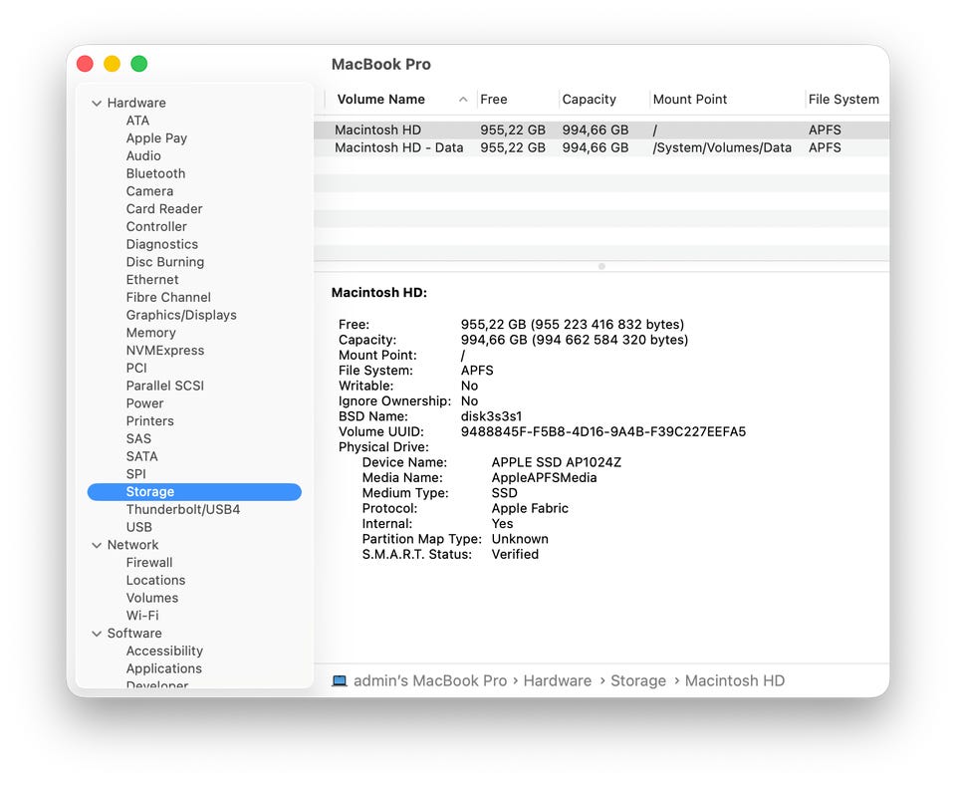This screenshot has height=785, width=956.
Task: Select Thunderbolt/USB4 in the sidebar
Action: 182,510
